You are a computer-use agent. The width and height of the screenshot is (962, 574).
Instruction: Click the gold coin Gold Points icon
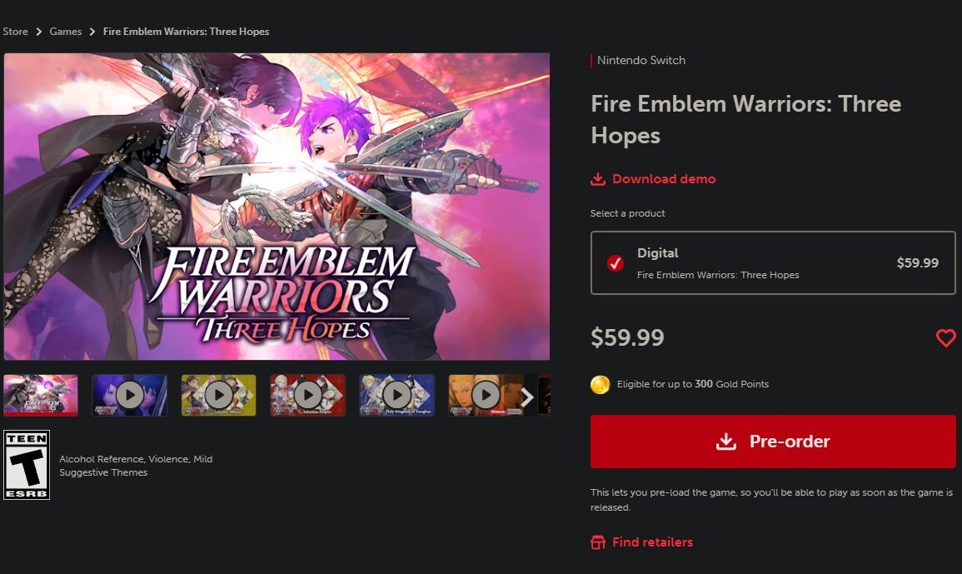click(600, 384)
